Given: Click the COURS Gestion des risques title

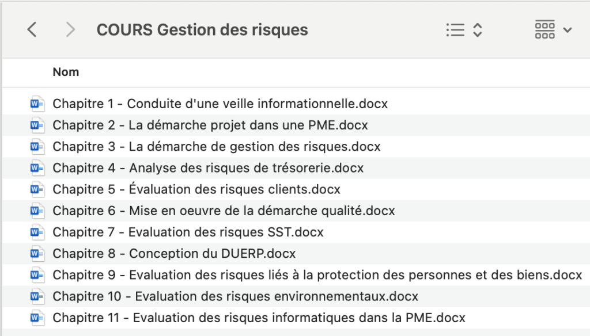Looking at the screenshot, I should (202, 30).
